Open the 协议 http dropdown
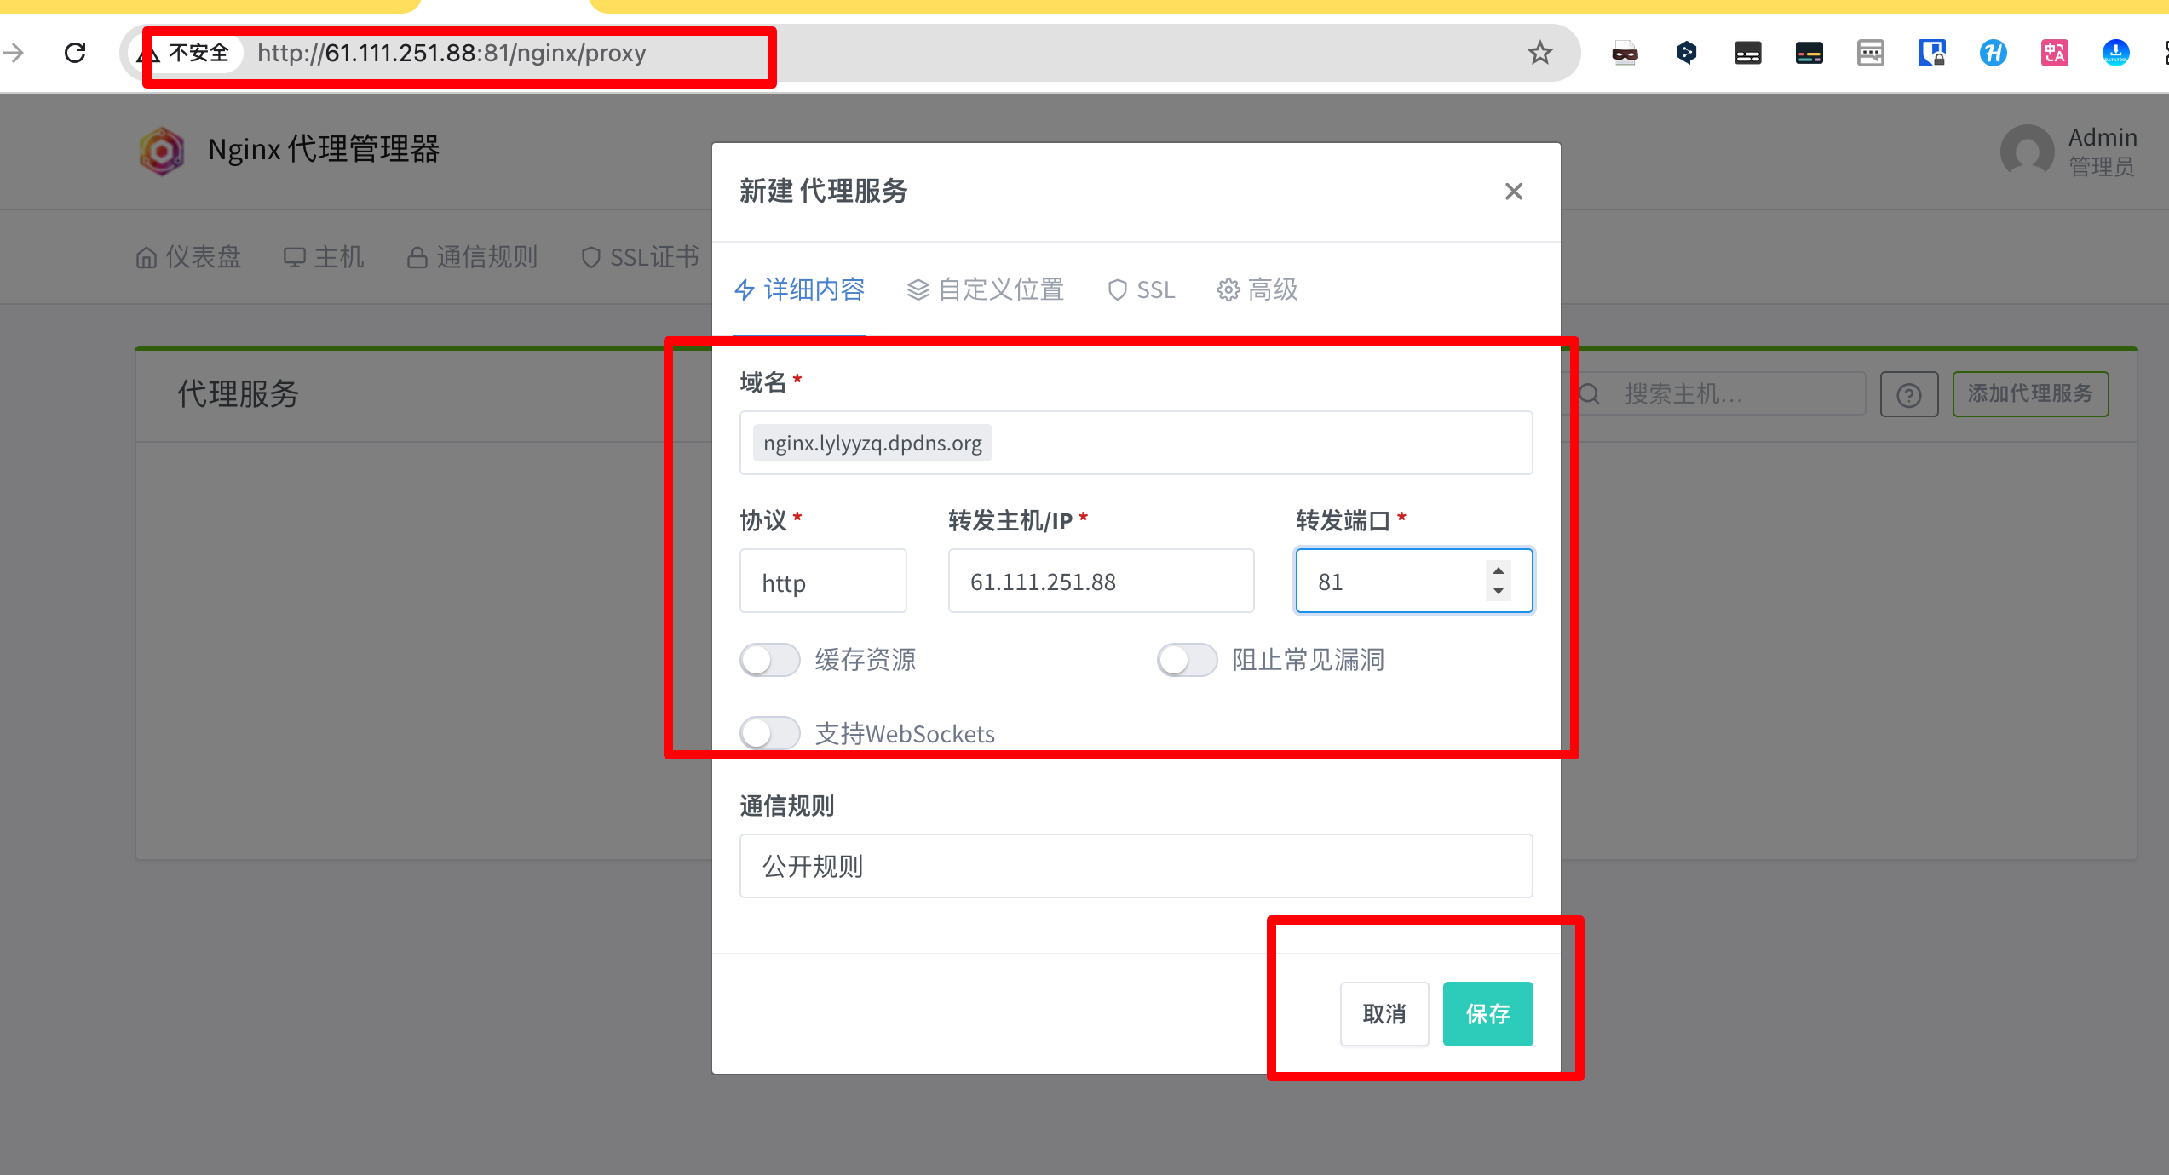Screen dimensions: 2169x1175 [x=823, y=582]
